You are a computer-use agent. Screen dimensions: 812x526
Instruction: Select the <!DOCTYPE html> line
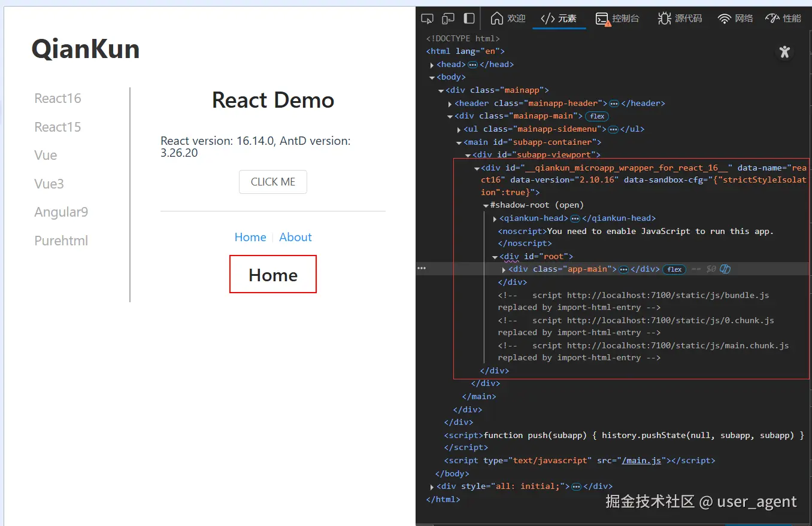click(463, 39)
